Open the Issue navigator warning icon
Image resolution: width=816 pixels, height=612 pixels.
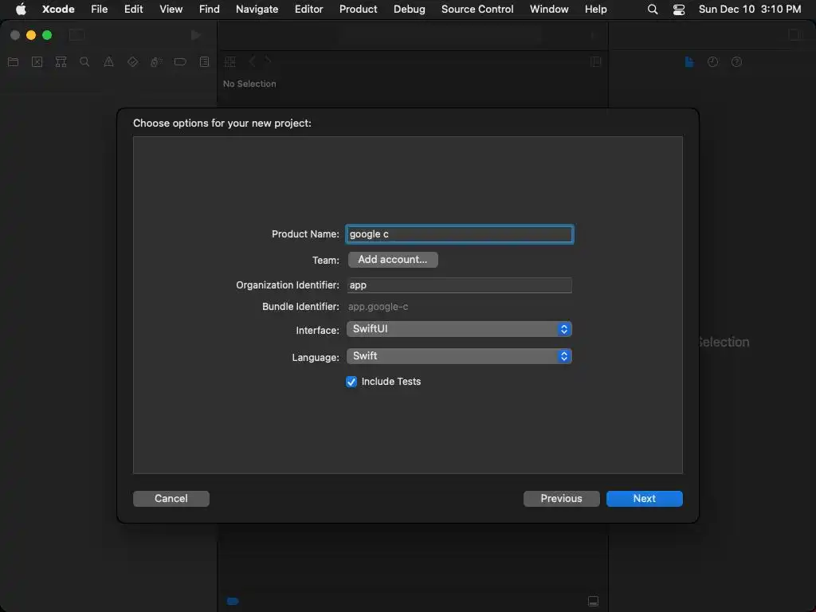coord(108,62)
